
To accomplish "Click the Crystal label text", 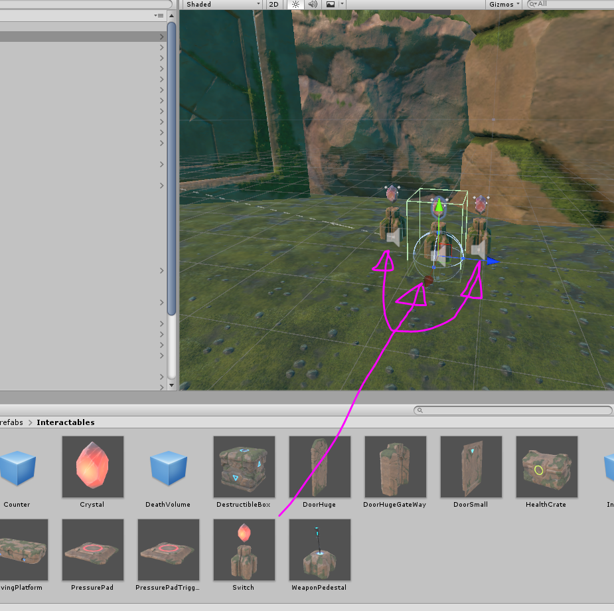I will tap(92, 505).
